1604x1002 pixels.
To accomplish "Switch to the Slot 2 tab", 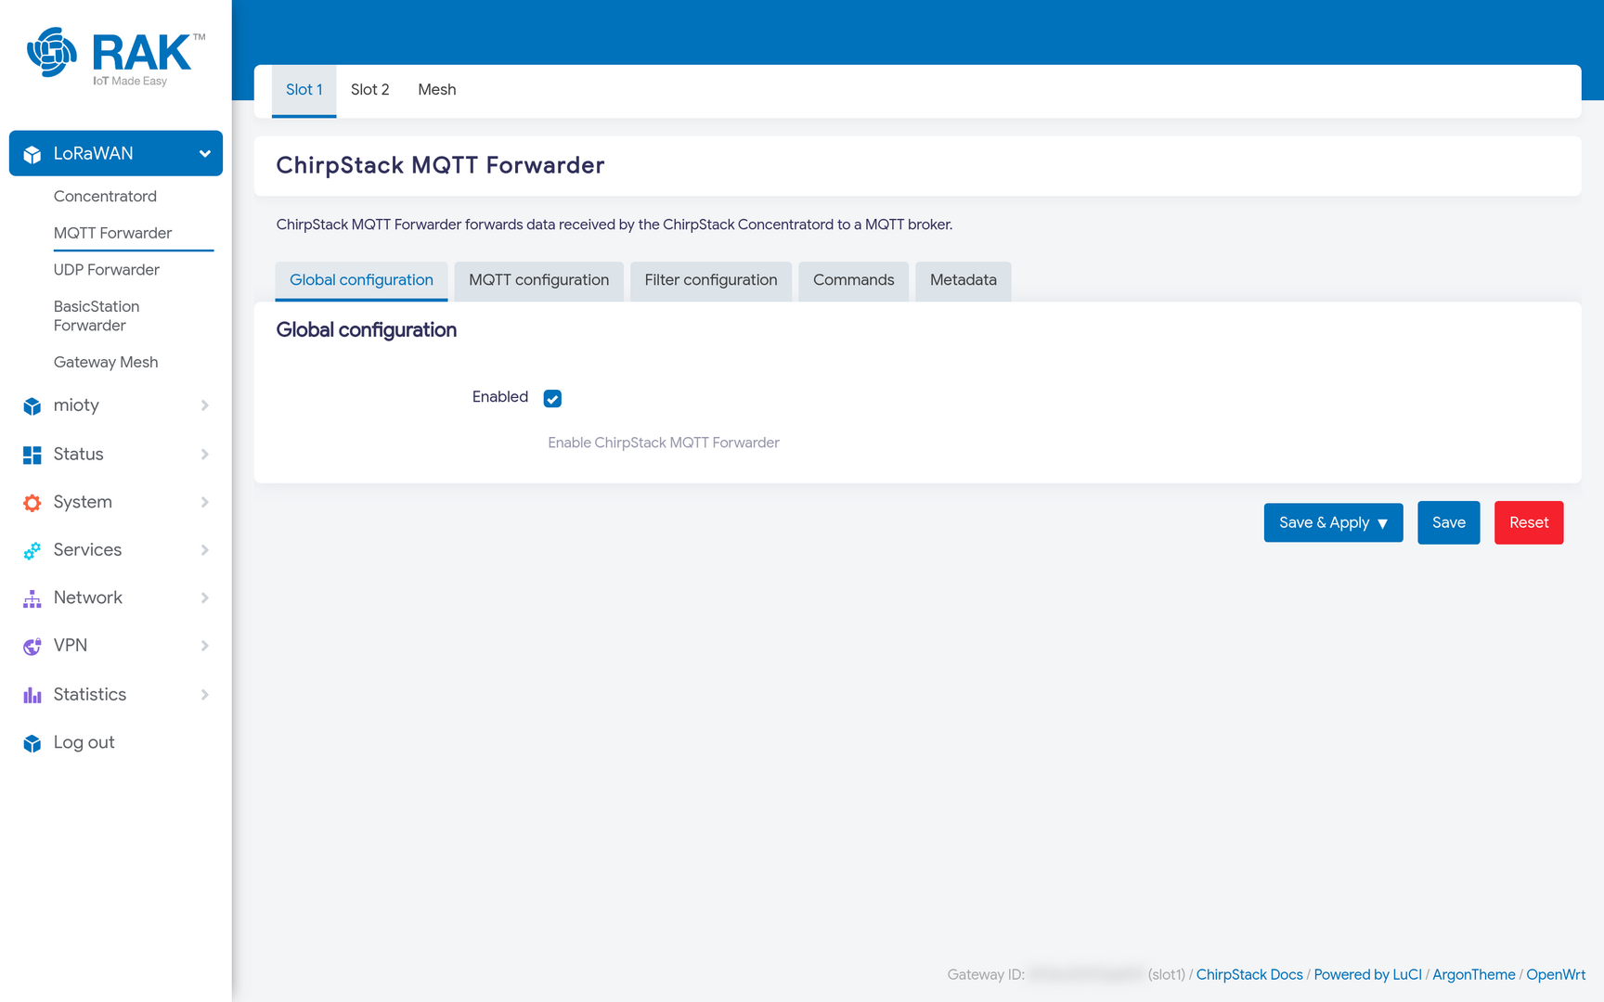I will [369, 90].
